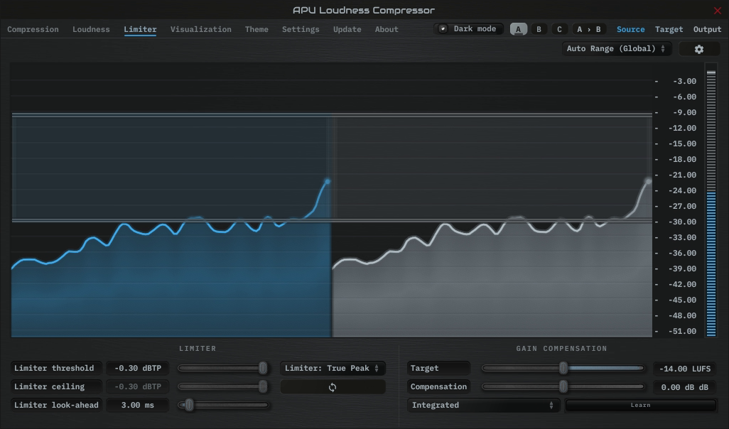The width and height of the screenshot is (729, 429).
Task: Select preset slot A
Action: point(519,29)
